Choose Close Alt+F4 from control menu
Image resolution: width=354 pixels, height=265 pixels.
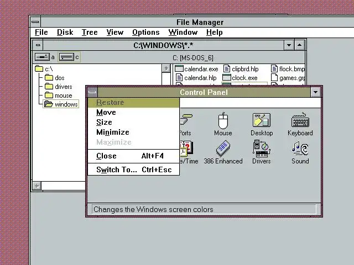pos(133,156)
